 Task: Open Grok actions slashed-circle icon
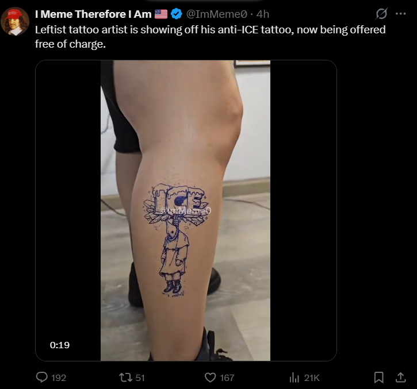(x=381, y=14)
